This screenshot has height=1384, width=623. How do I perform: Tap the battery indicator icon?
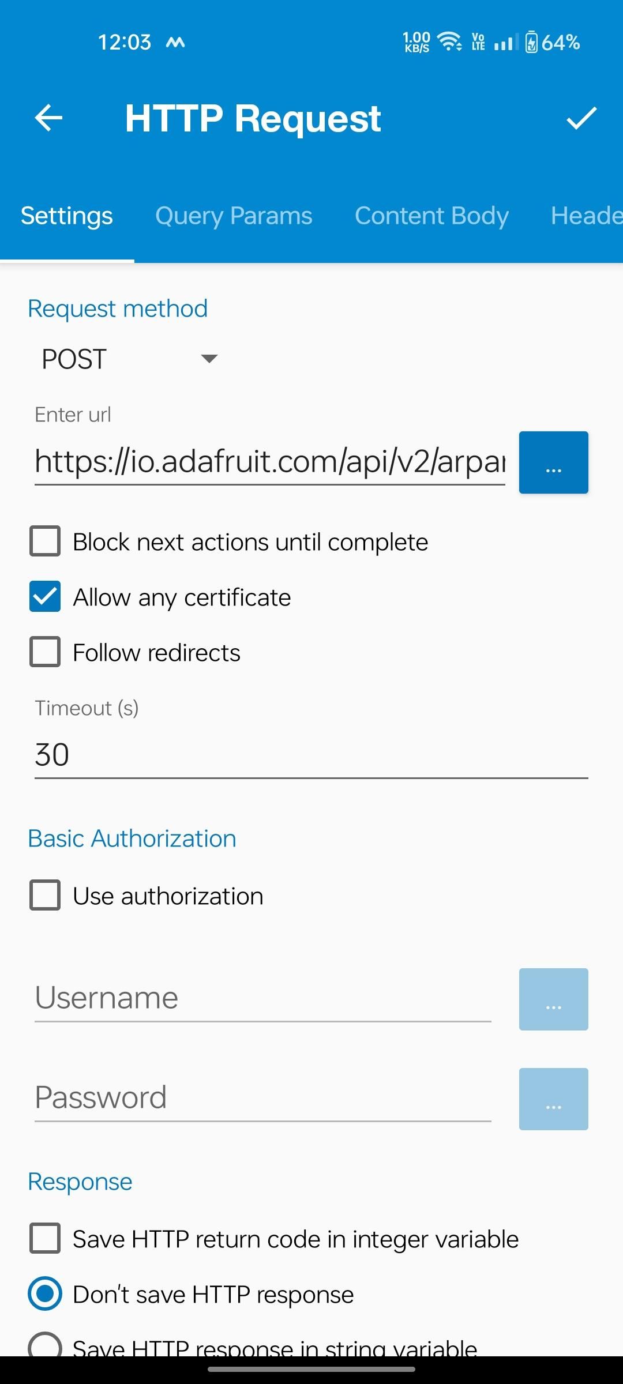[x=531, y=42]
